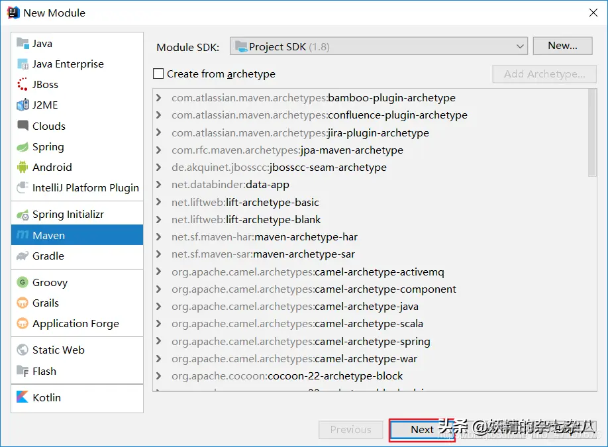Select lift-archetype-basic row text
608x447 pixels.
245,203
